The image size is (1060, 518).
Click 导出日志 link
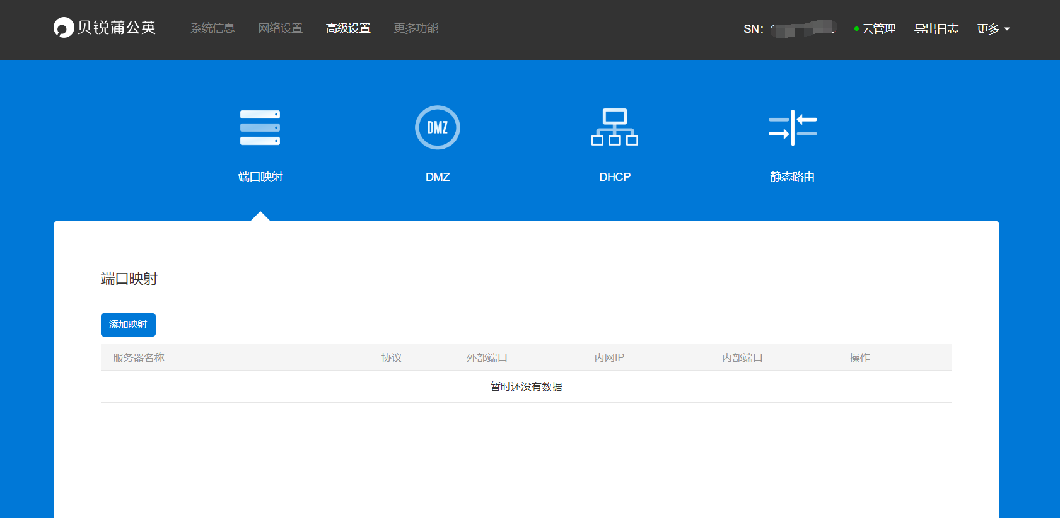[x=936, y=29]
